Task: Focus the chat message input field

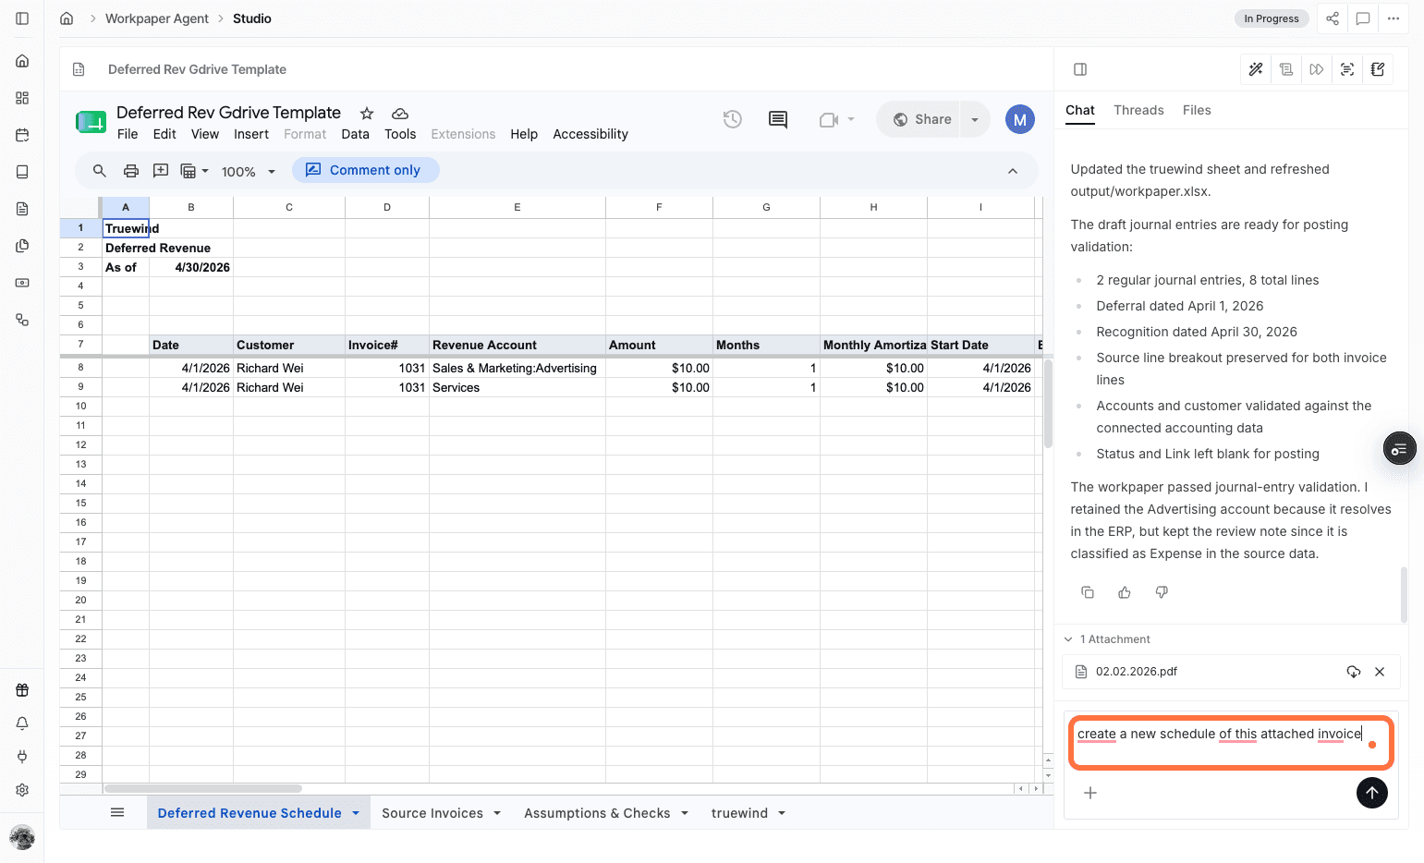Action: pos(1231,743)
